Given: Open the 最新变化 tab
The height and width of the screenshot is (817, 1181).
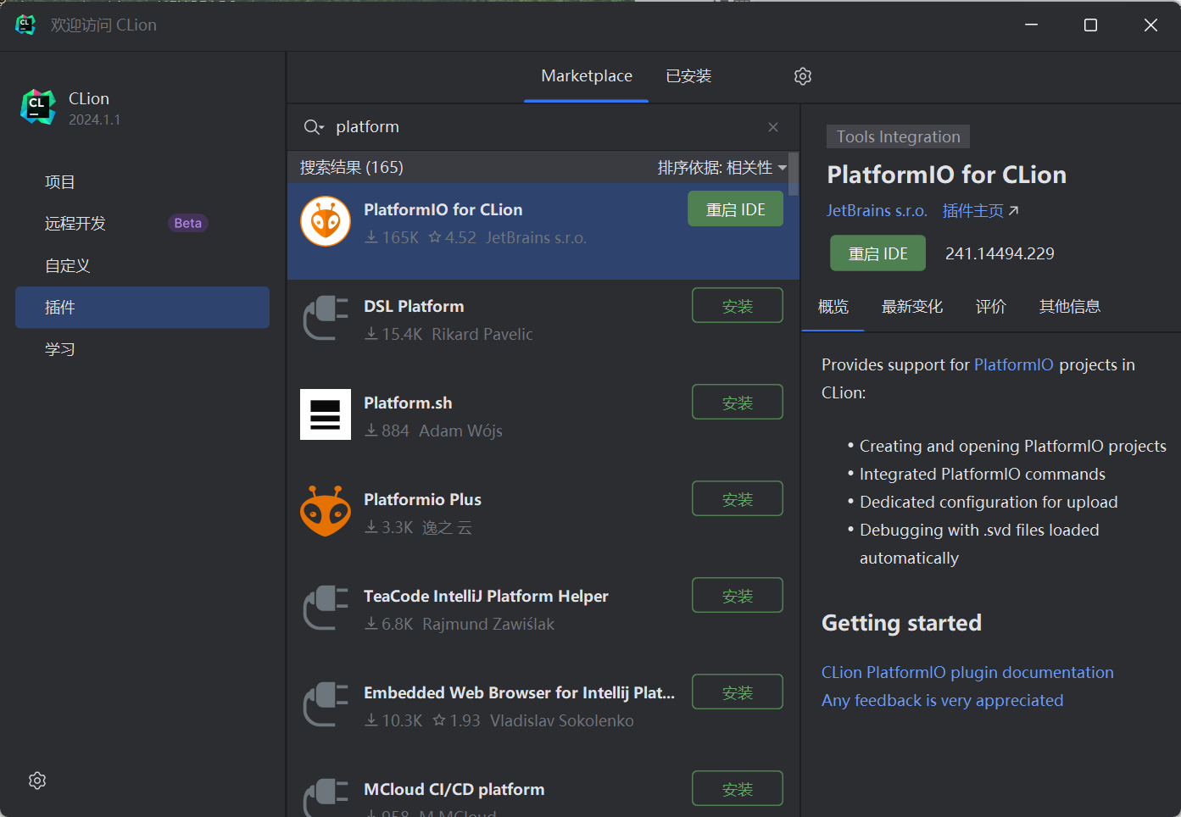Looking at the screenshot, I should click(x=912, y=307).
